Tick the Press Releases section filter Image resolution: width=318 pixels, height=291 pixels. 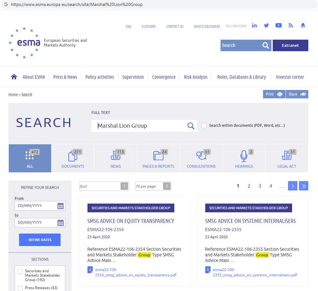point(20,288)
